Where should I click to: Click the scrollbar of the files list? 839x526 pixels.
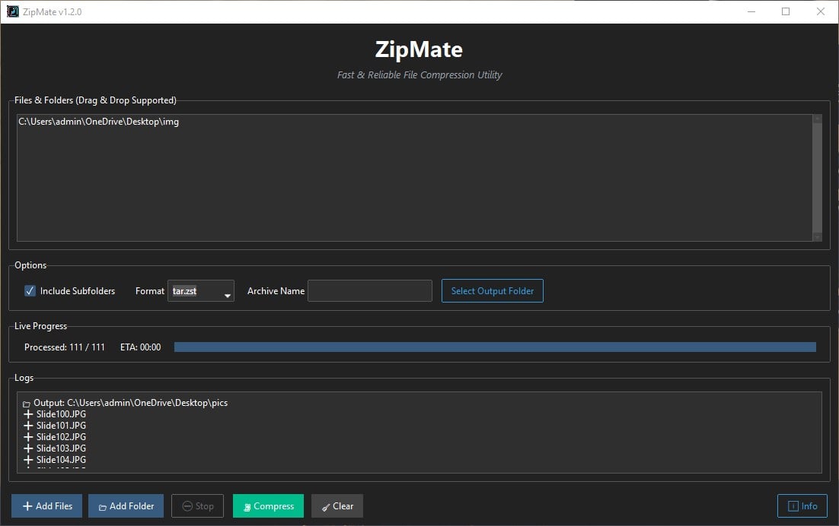818,177
